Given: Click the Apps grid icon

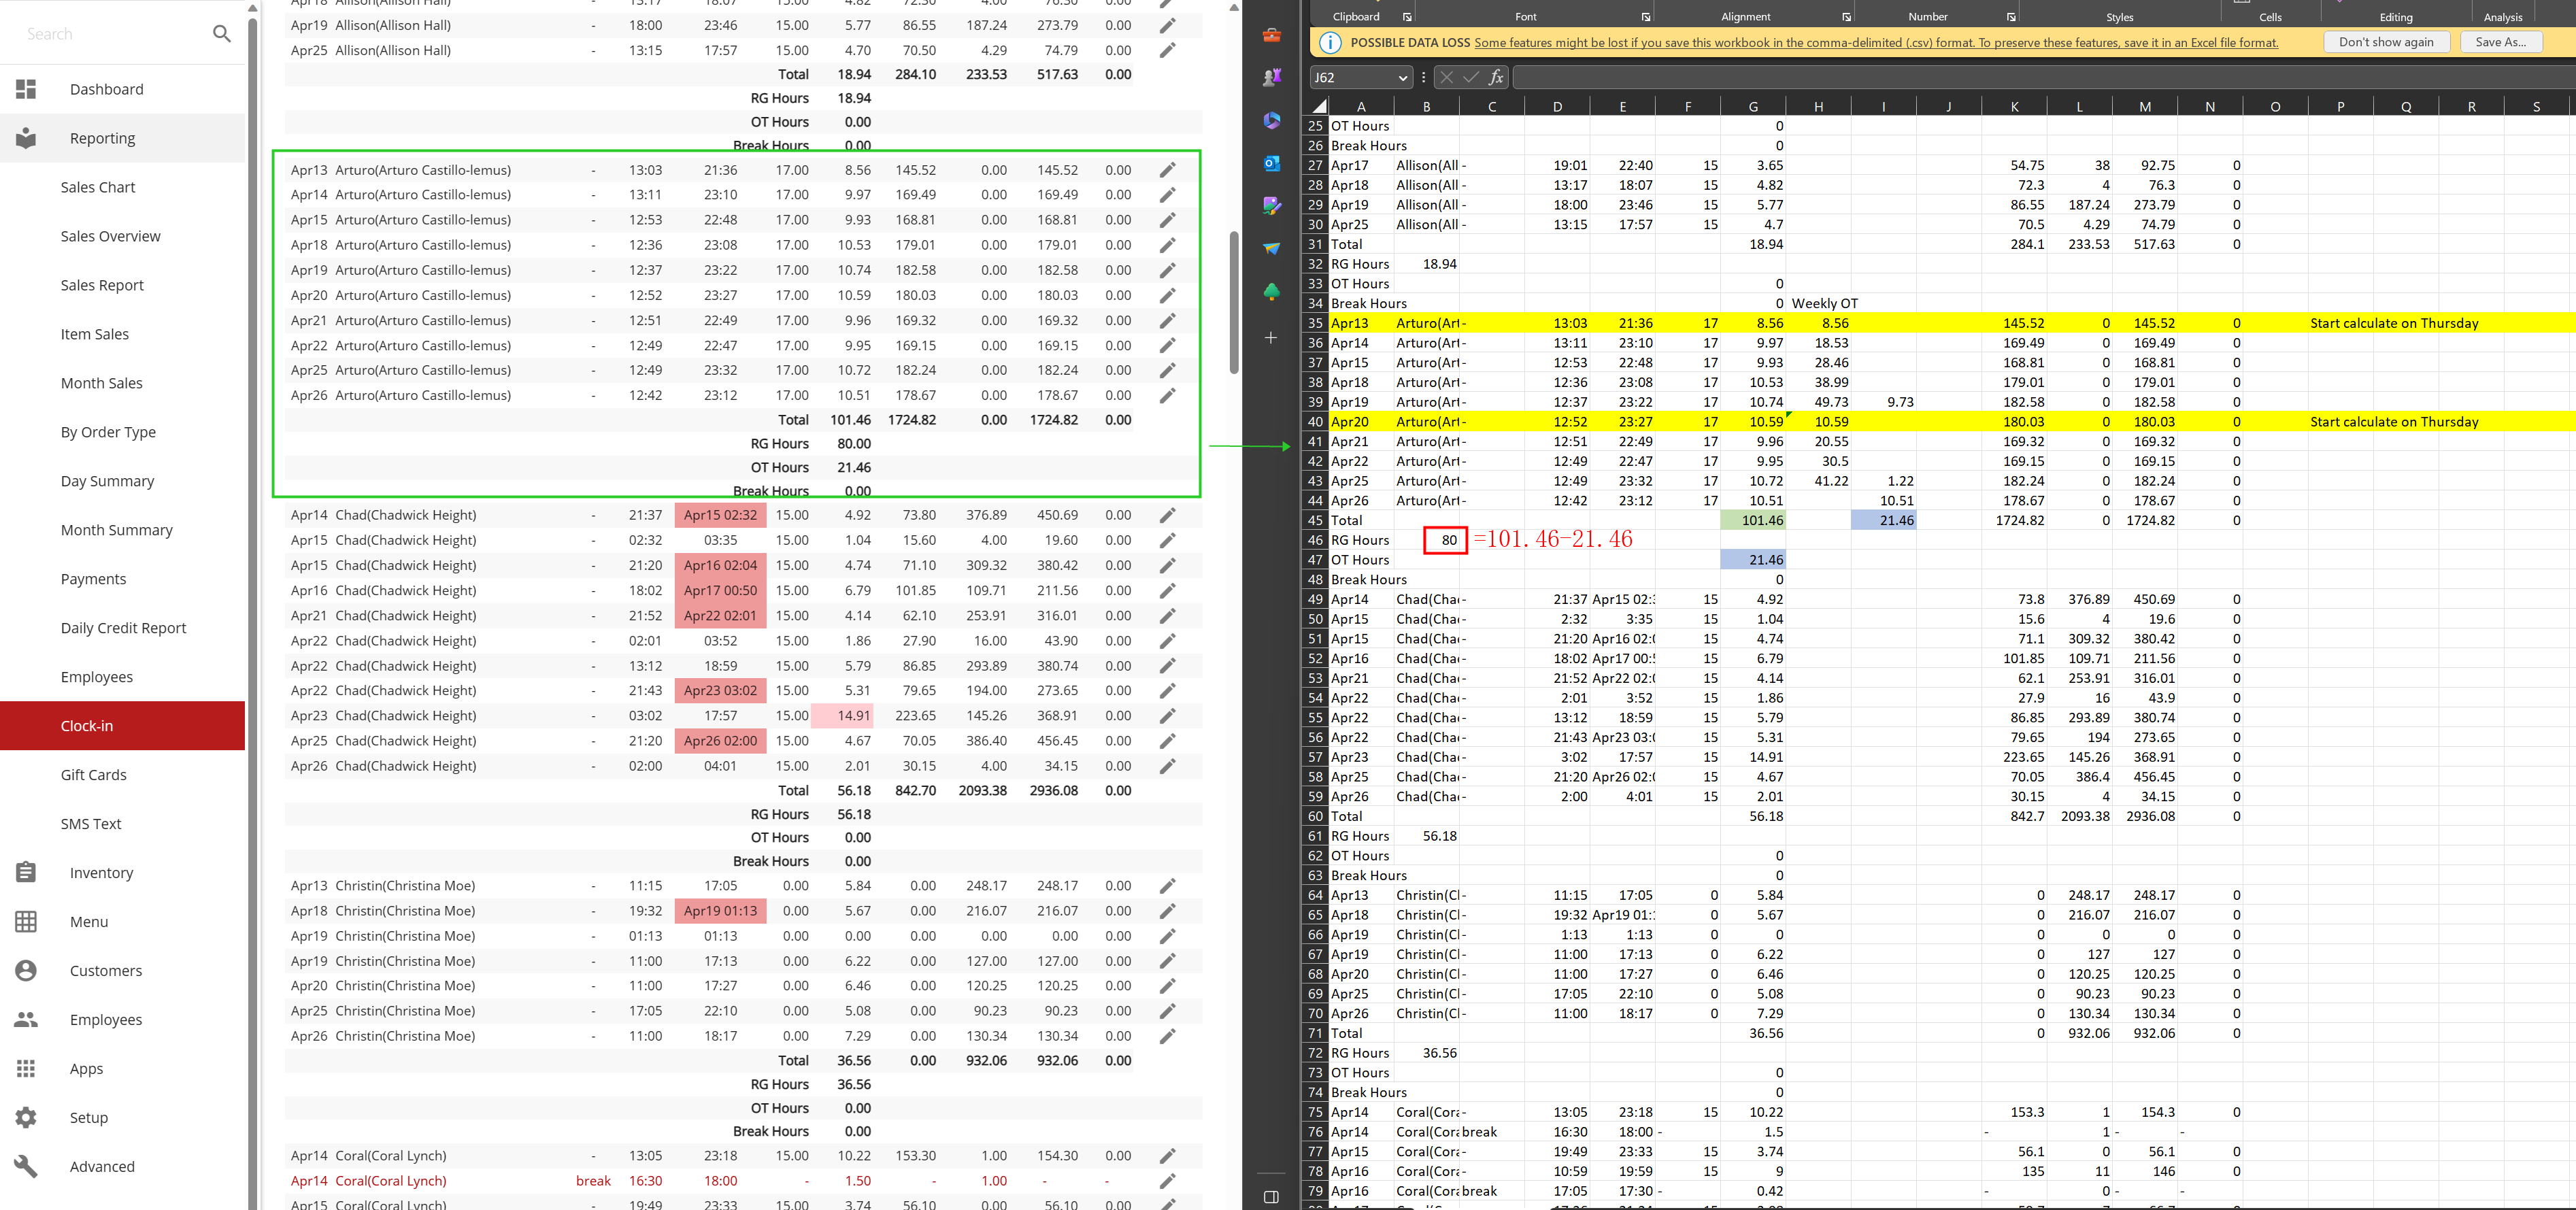Looking at the screenshot, I should point(26,1068).
